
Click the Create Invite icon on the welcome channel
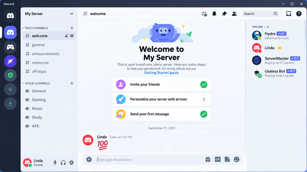[x=67, y=36]
